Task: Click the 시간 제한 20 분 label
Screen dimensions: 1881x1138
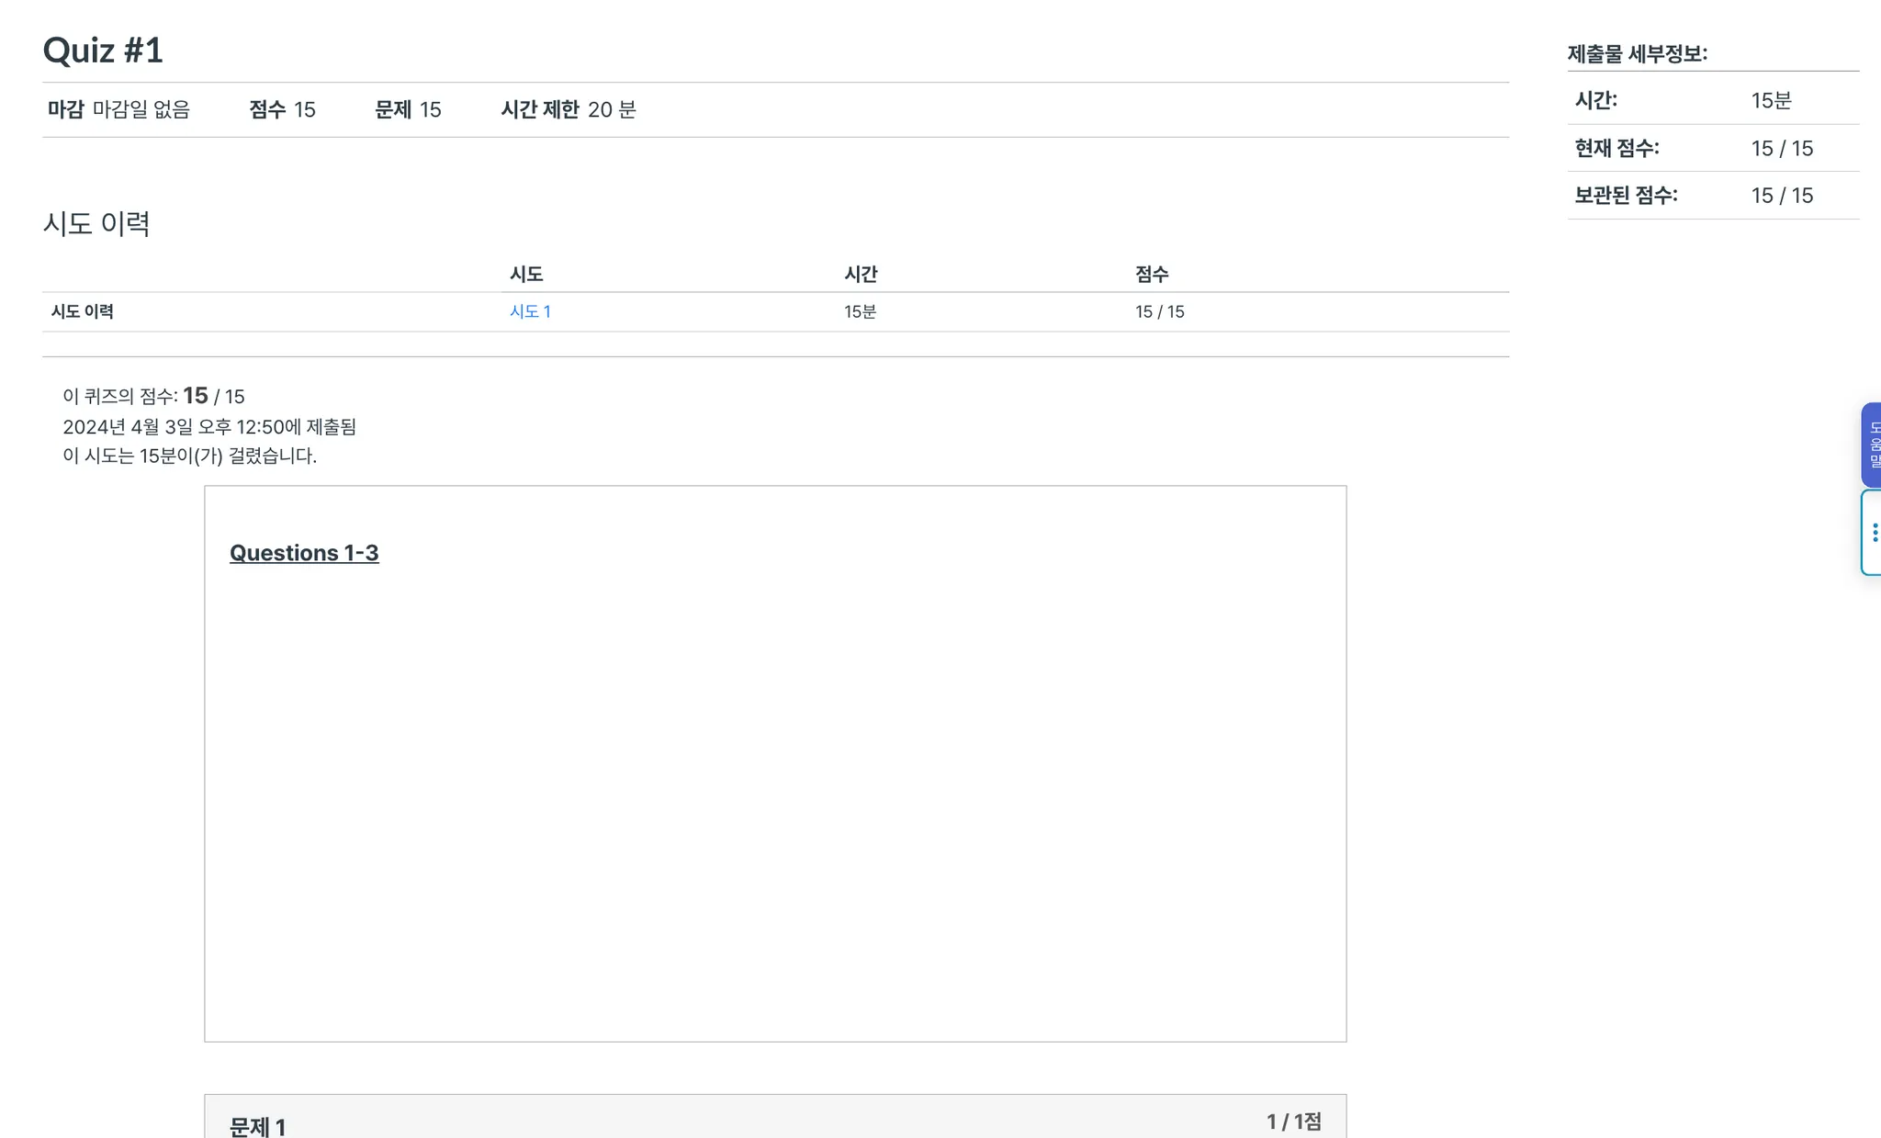Action: pyautogui.click(x=568, y=110)
